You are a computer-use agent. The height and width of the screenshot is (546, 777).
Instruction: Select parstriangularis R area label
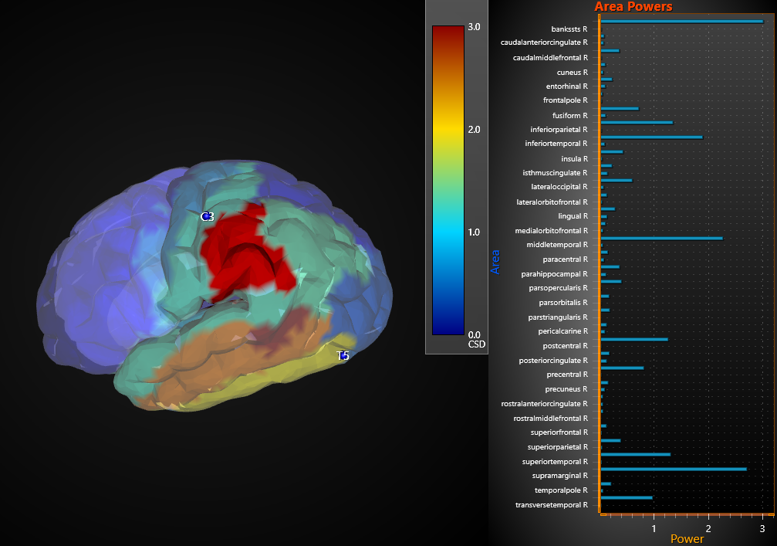[x=557, y=317]
